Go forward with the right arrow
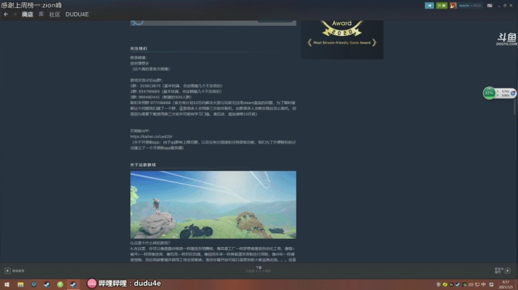This screenshot has height=290, width=518. (14, 14)
